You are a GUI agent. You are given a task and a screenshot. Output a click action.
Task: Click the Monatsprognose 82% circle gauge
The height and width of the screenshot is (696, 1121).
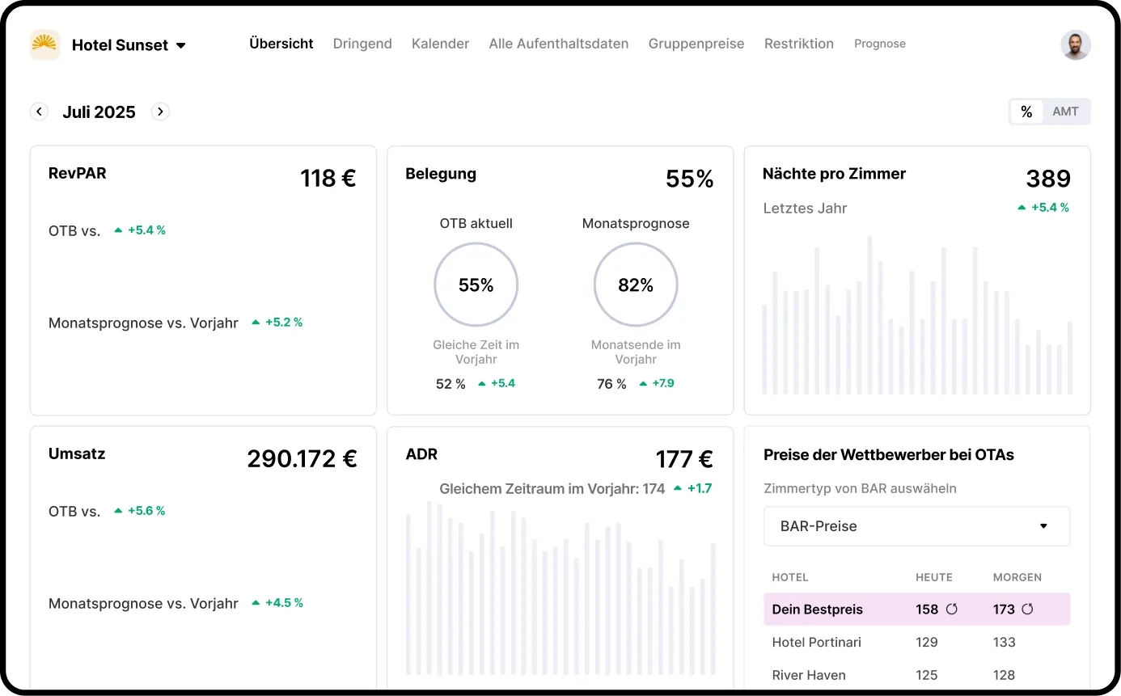636,285
